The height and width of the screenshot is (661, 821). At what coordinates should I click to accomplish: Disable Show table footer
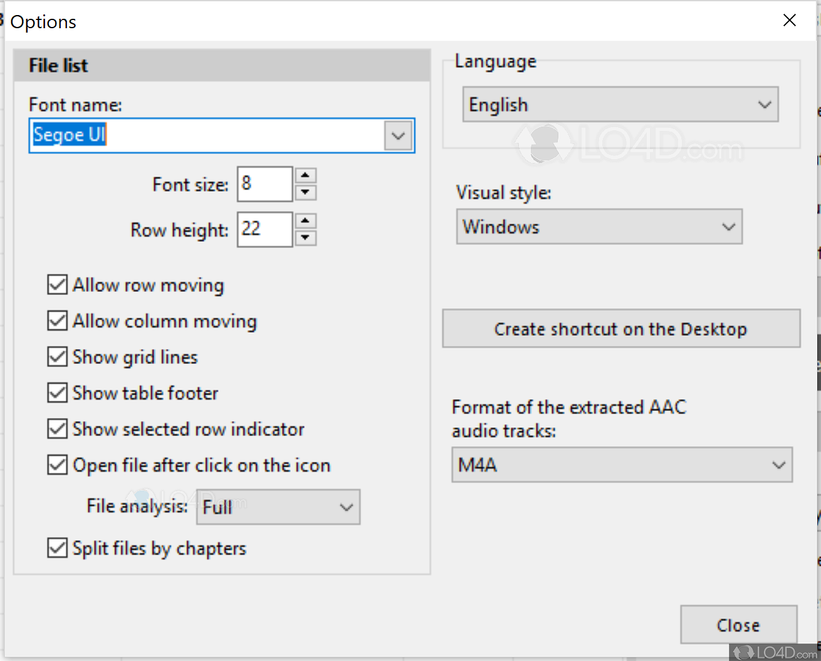[57, 392]
